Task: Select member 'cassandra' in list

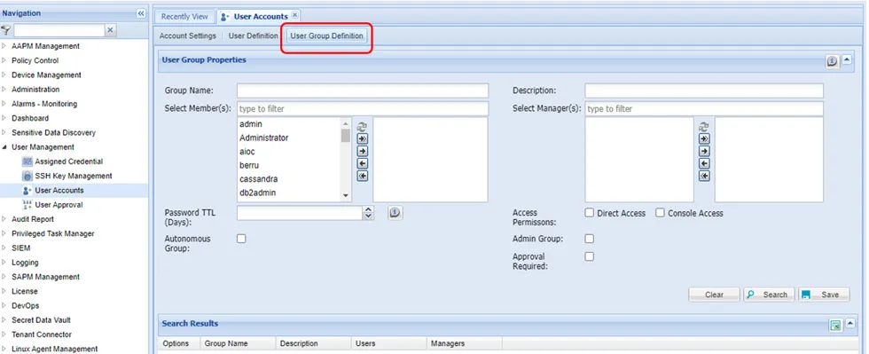Action: pyautogui.click(x=289, y=179)
